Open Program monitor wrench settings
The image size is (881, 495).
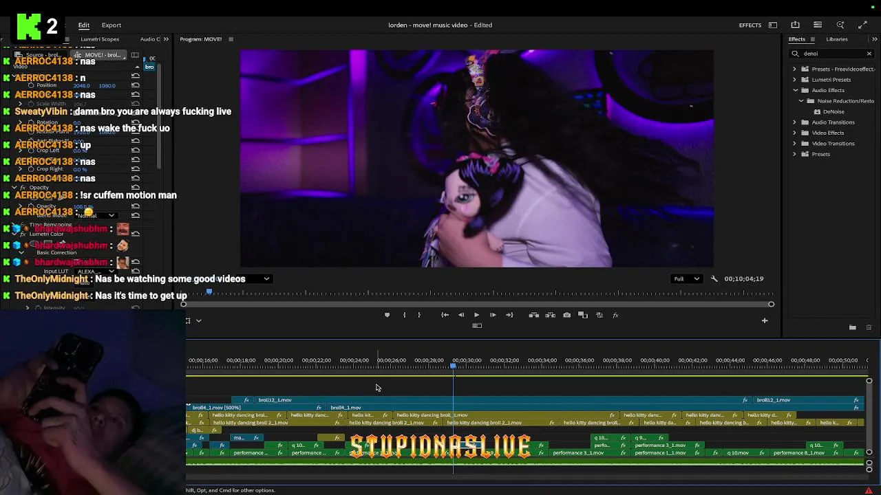tap(714, 278)
